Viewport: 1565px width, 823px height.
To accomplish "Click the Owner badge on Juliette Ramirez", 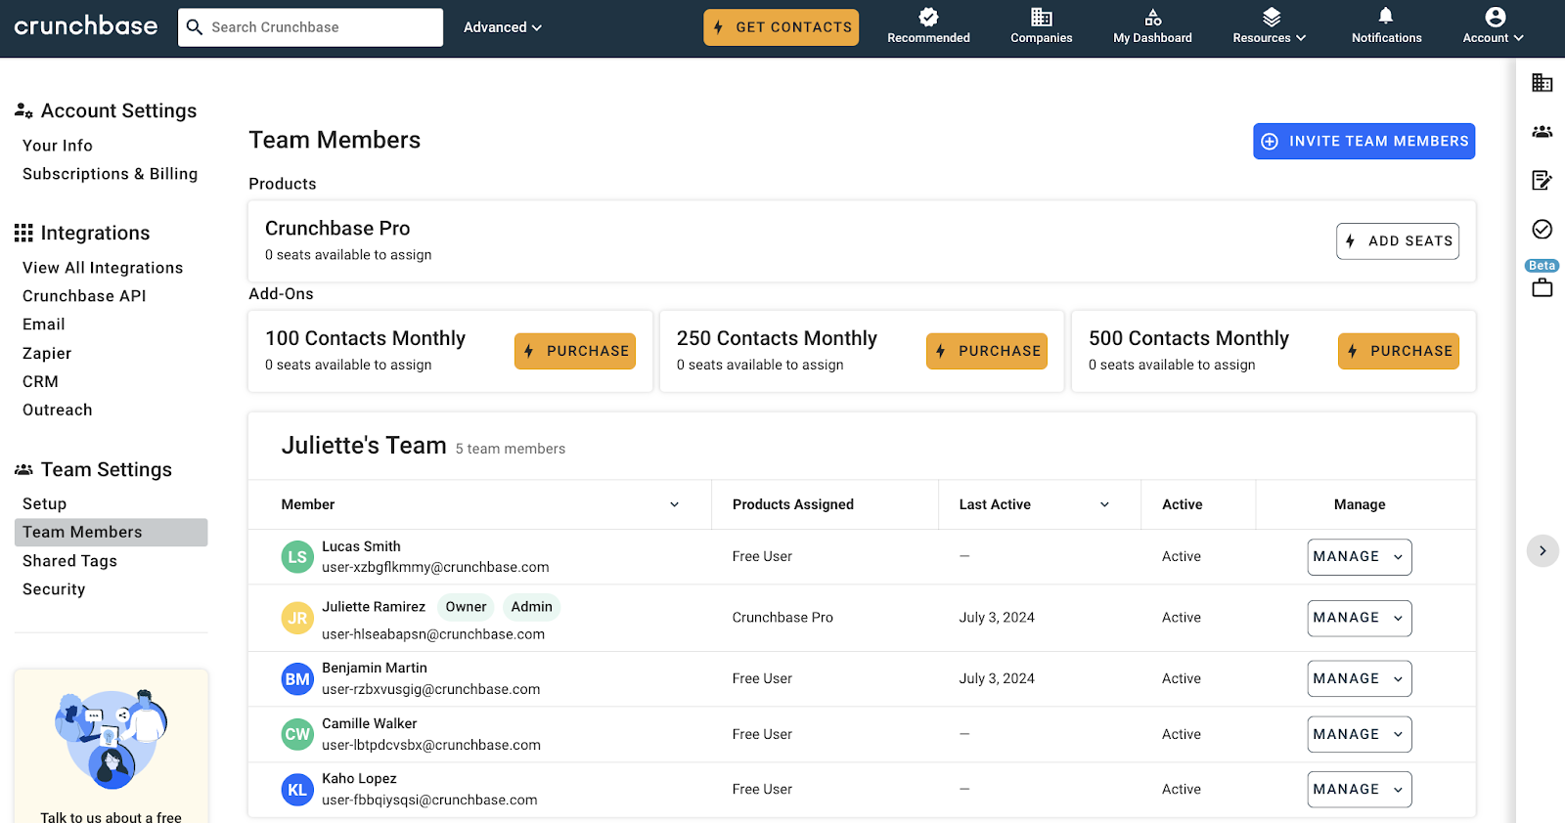I will pos(467,607).
